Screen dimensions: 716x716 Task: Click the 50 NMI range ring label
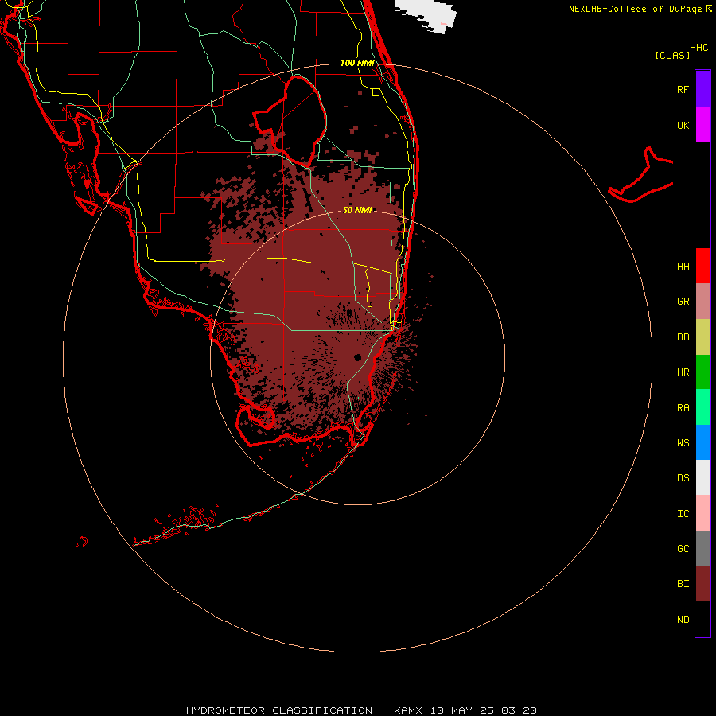(x=357, y=210)
